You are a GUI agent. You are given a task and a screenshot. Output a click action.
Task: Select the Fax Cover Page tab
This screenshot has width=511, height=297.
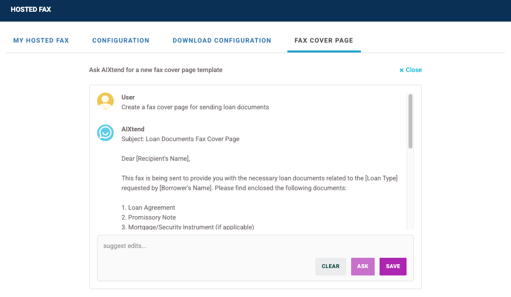point(324,40)
